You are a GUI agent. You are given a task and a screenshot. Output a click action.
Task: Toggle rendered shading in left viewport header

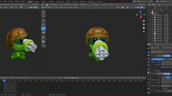click(x=36, y=7)
